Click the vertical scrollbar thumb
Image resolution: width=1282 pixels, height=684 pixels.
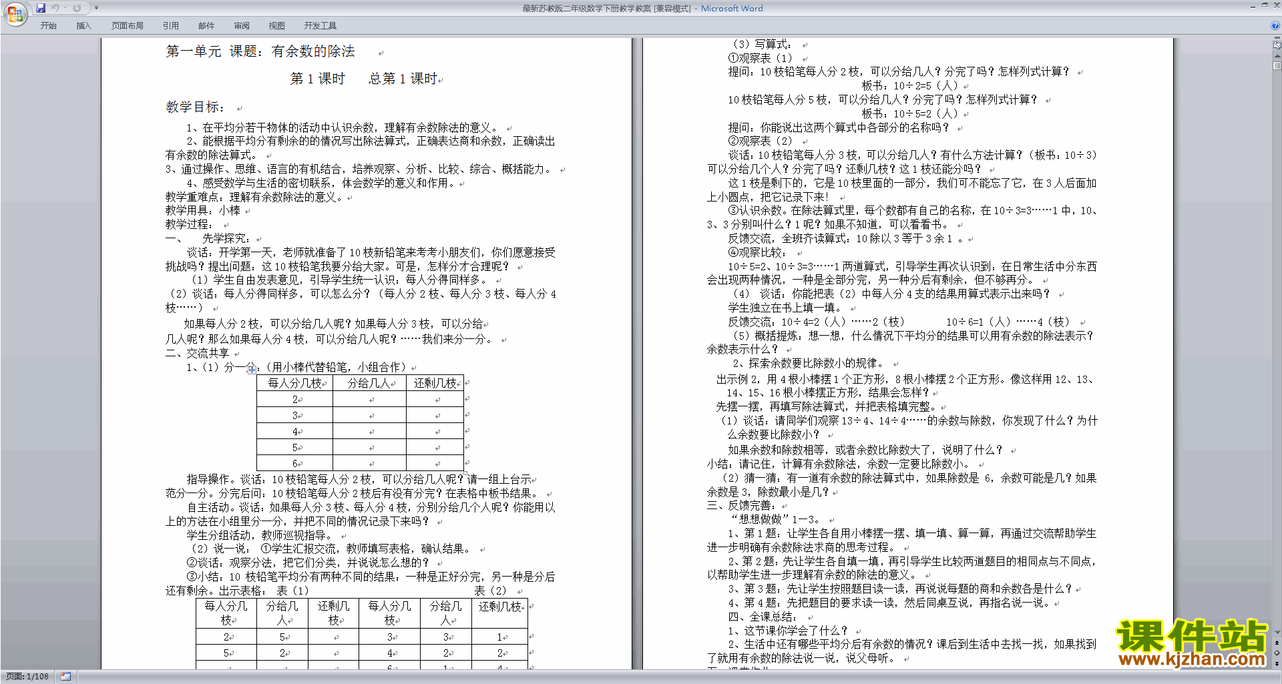(x=1277, y=66)
